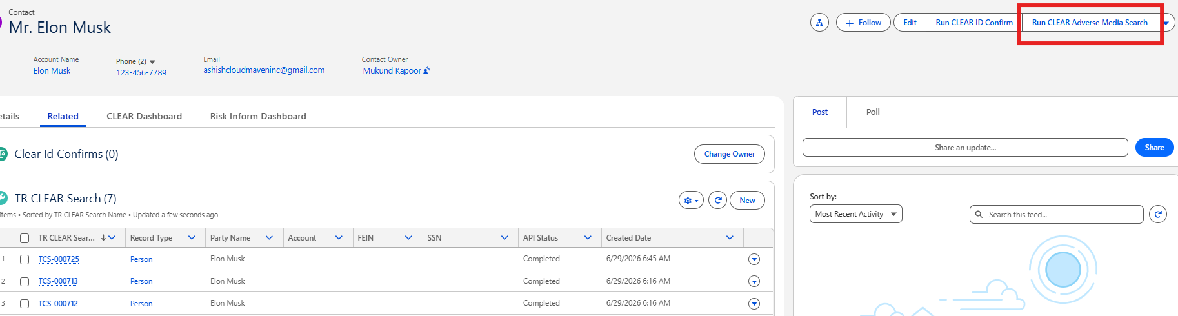Open Elon Musk account link
This screenshot has height=316, width=1178.
click(52, 71)
